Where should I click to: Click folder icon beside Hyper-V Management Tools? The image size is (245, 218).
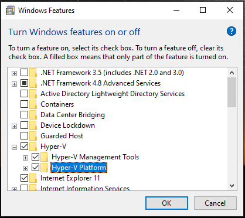click(x=45, y=157)
